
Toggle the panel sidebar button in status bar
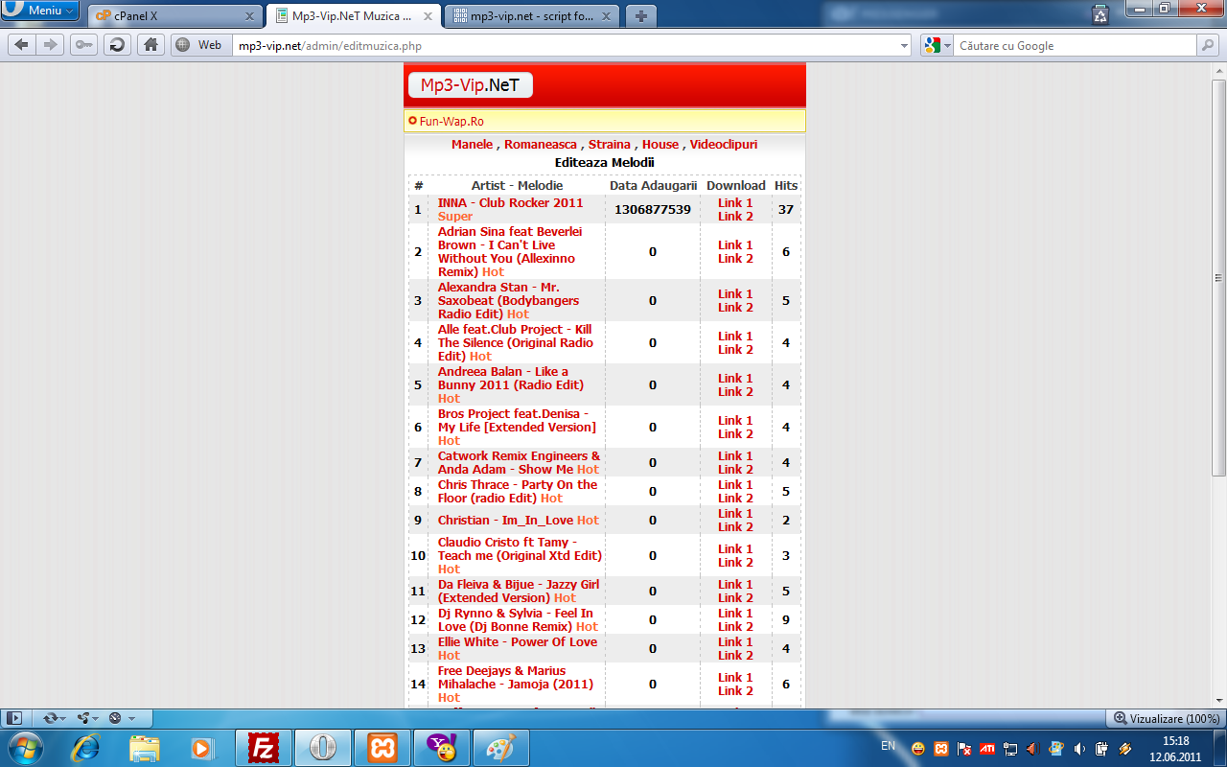(x=13, y=718)
